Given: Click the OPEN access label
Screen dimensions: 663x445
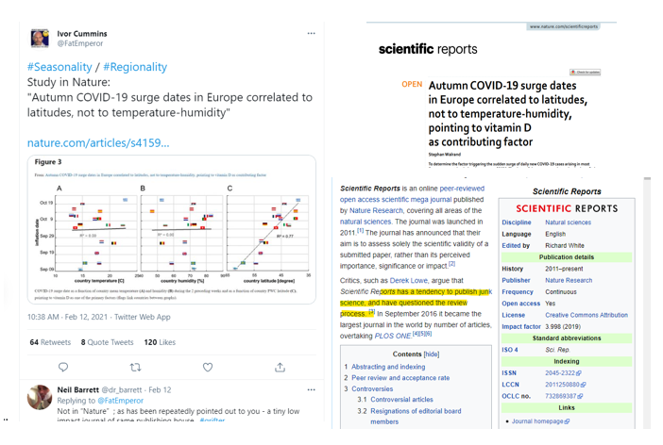Looking at the screenshot, I should (x=412, y=85).
